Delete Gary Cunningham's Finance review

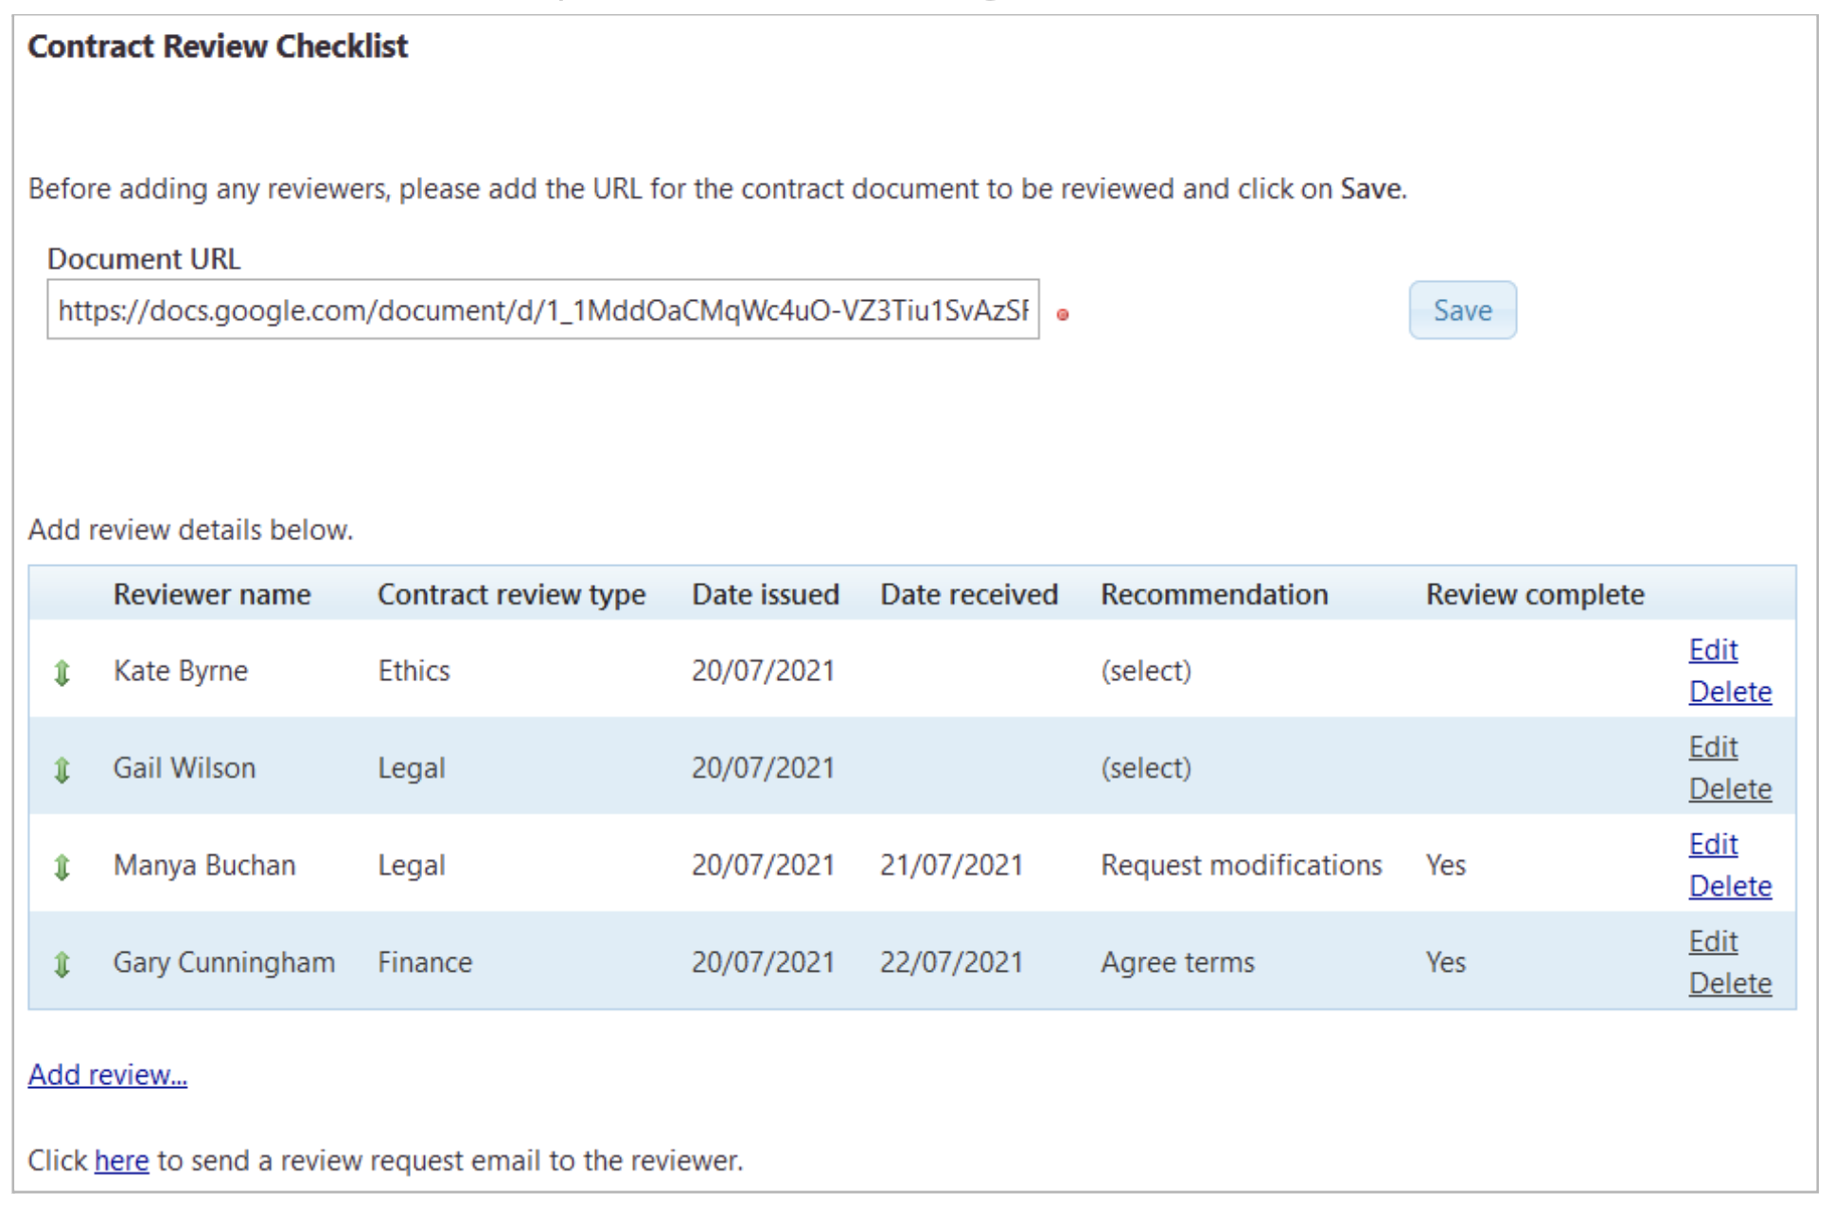(x=1729, y=984)
